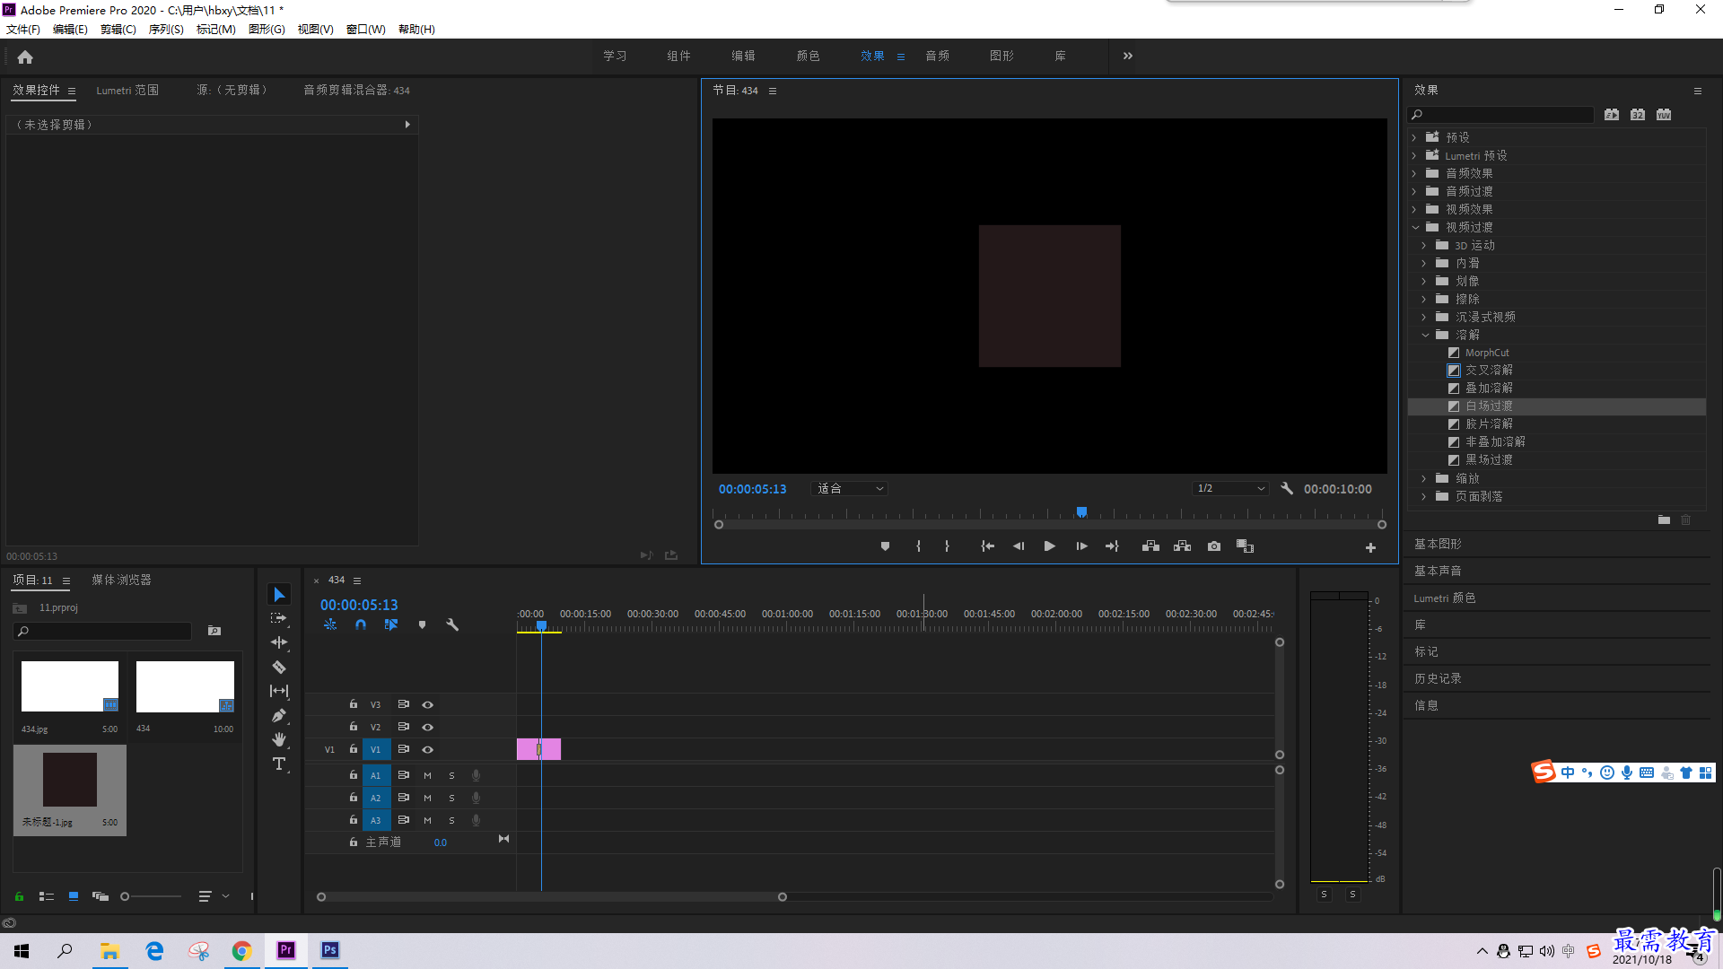Image resolution: width=1723 pixels, height=969 pixels.
Task: Click program monitor playhead marker
Action: point(1081,512)
